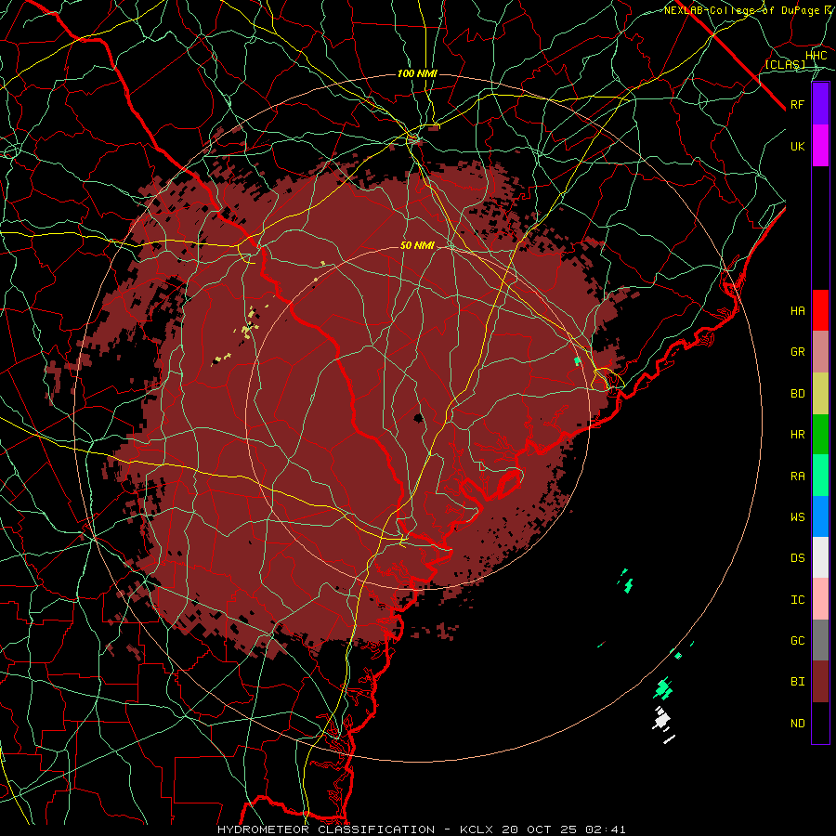Screen dimensions: 836x836
Task: Pick the brown BI legend swatch
Action: (820, 682)
